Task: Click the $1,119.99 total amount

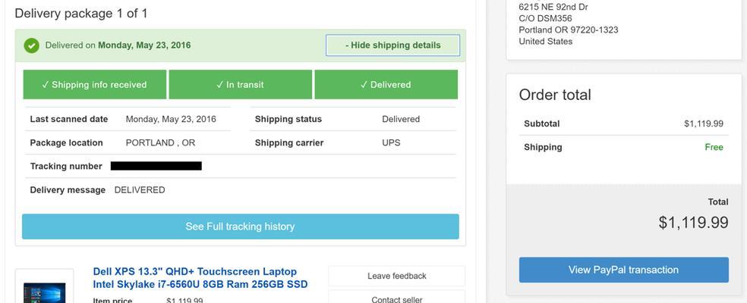Action: tap(694, 222)
